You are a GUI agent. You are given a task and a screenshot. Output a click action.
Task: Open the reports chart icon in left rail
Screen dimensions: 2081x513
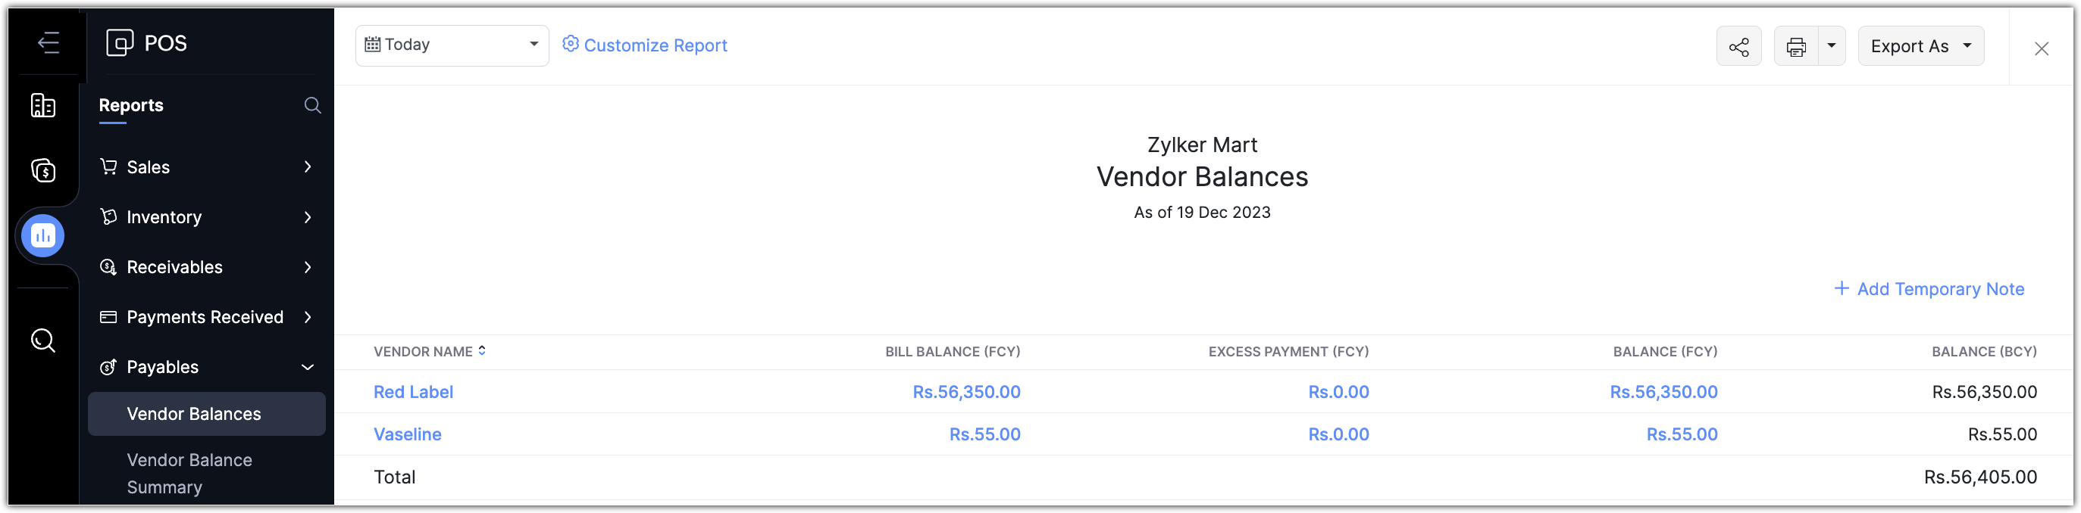click(x=42, y=235)
